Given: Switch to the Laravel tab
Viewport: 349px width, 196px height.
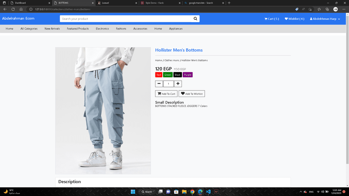Looking at the screenshot, I should coord(117,3).
